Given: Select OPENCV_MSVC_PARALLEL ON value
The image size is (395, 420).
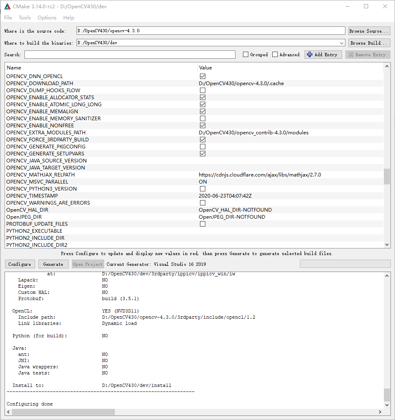Looking at the screenshot, I should coord(203,181).
